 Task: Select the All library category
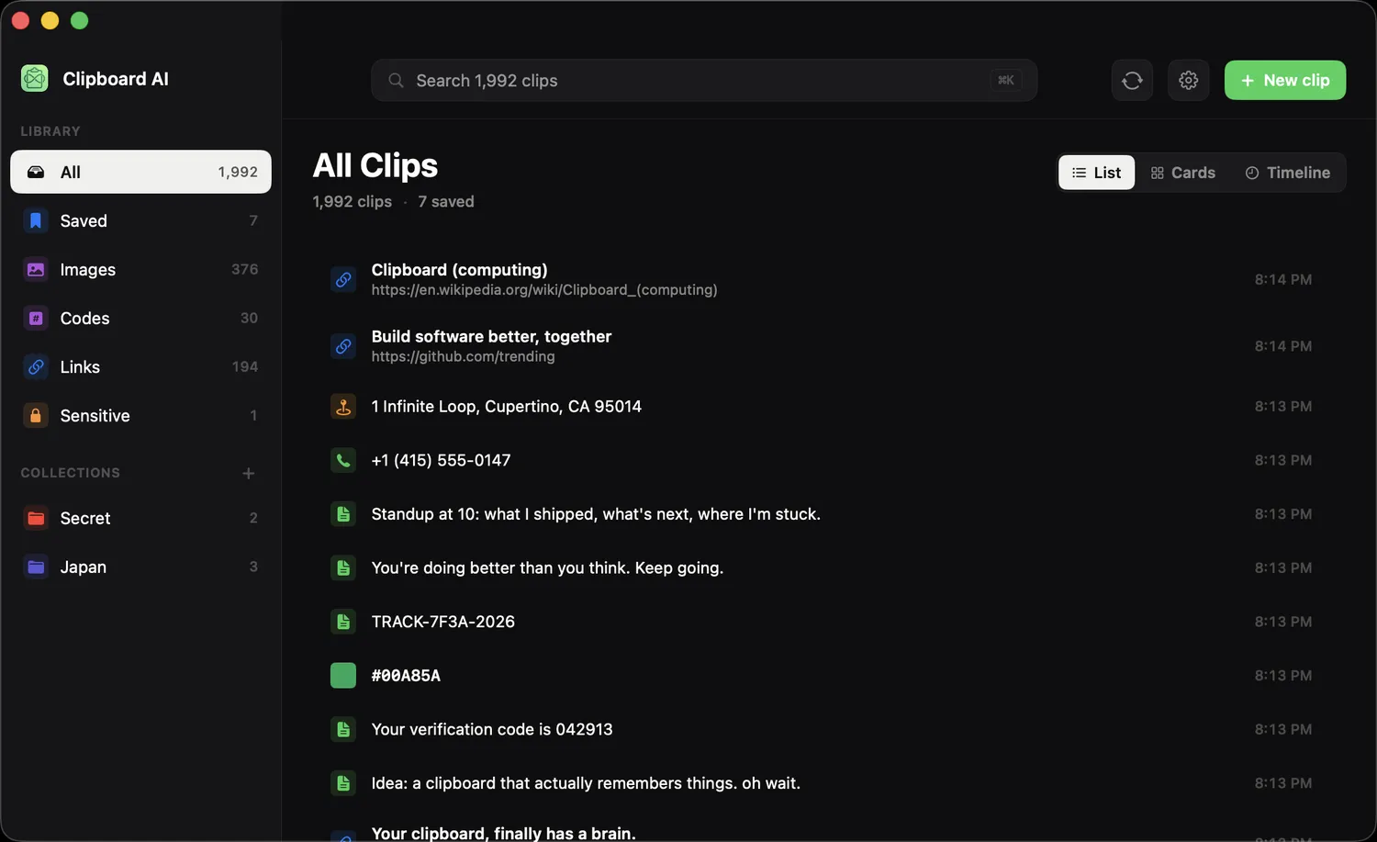[x=140, y=172]
